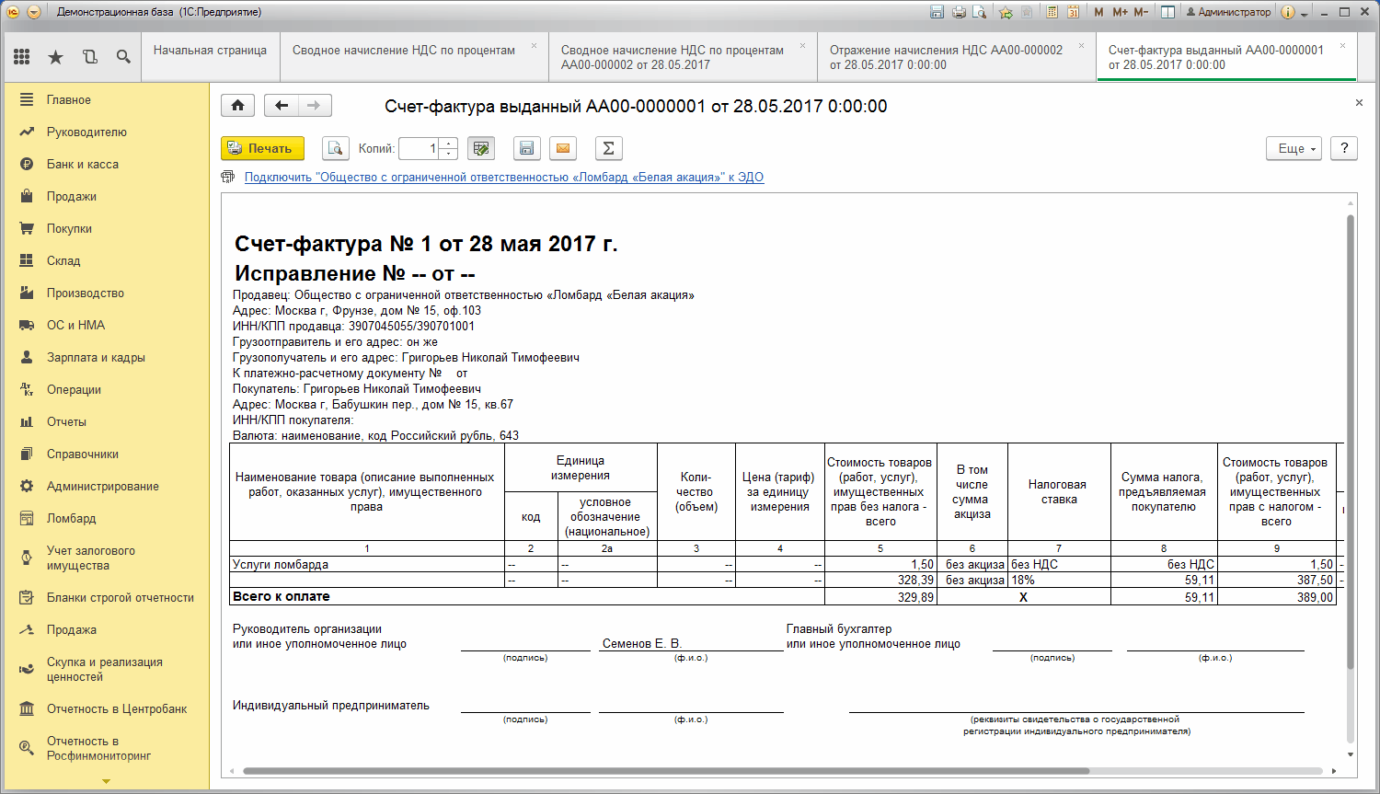The width and height of the screenshot is (1380, 794).
Task: Open Зарплата и кадры section
Action: 105,357
